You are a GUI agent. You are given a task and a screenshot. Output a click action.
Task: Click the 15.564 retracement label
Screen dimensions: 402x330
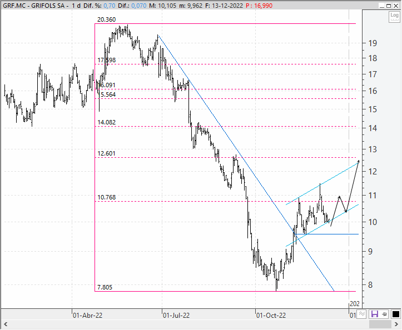coord(108,94)
